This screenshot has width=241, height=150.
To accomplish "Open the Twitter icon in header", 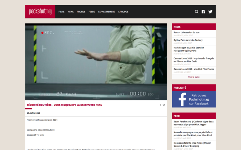I will tap(210, 12).
